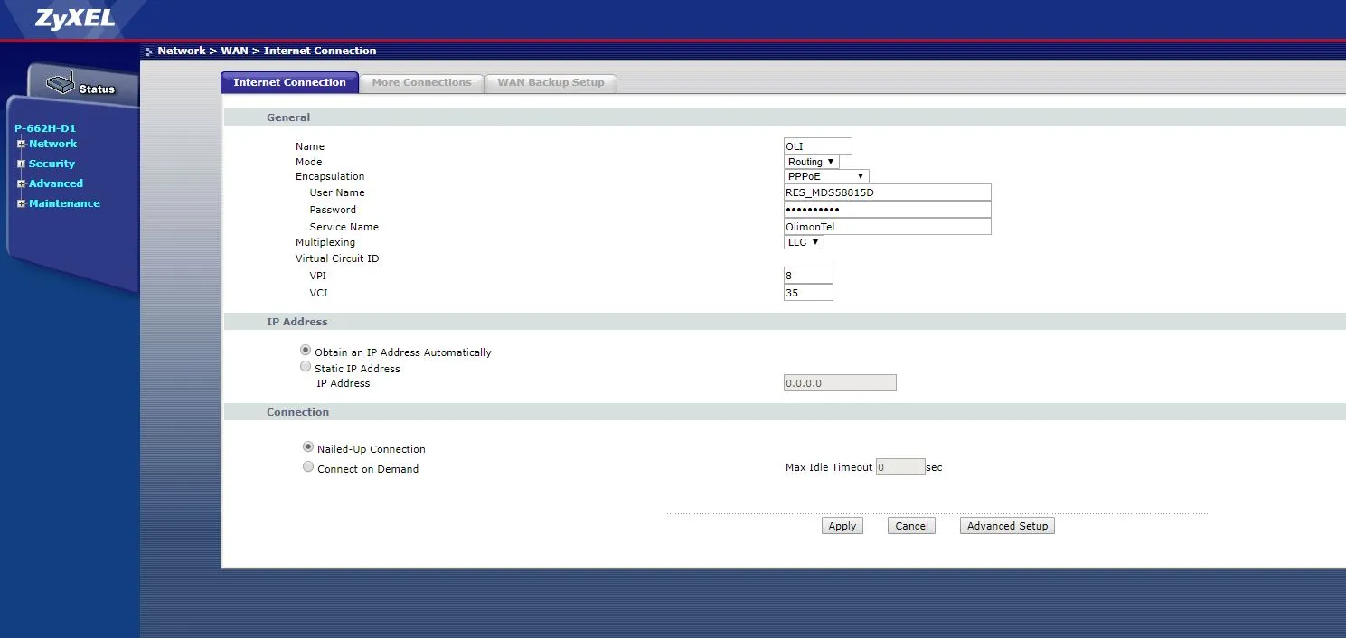The image size is (1346, 638).
Task: Open the Mode dropdown showing Routing
Action: click(x=811, y=162)
